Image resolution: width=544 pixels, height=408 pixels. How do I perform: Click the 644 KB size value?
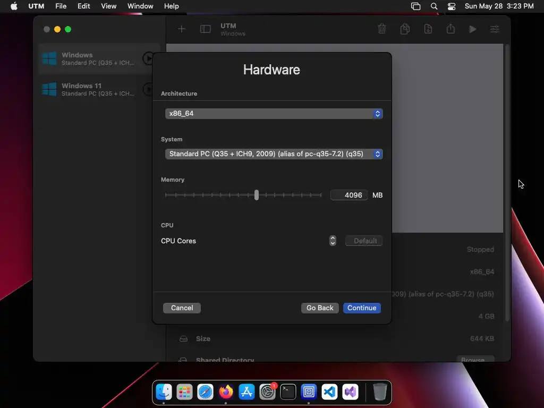point(482,338)
